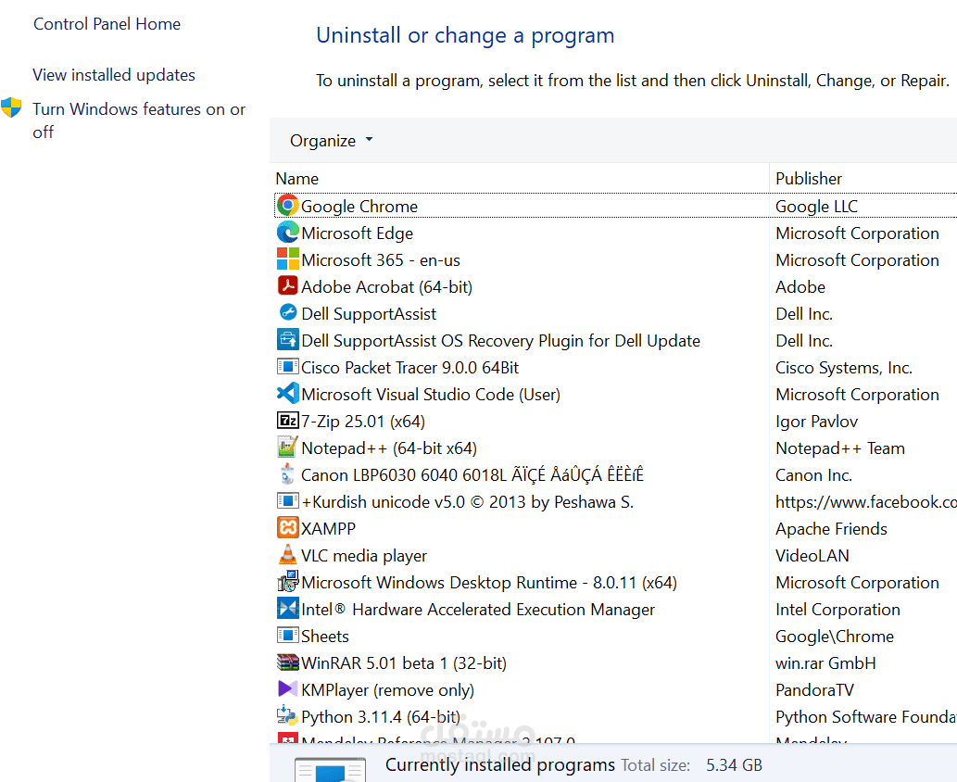Image resolution: width=957 pixels, height=782 pixels.
Task: Click the Canon Inc. publisher cell
Action: [x=814, y=475]
